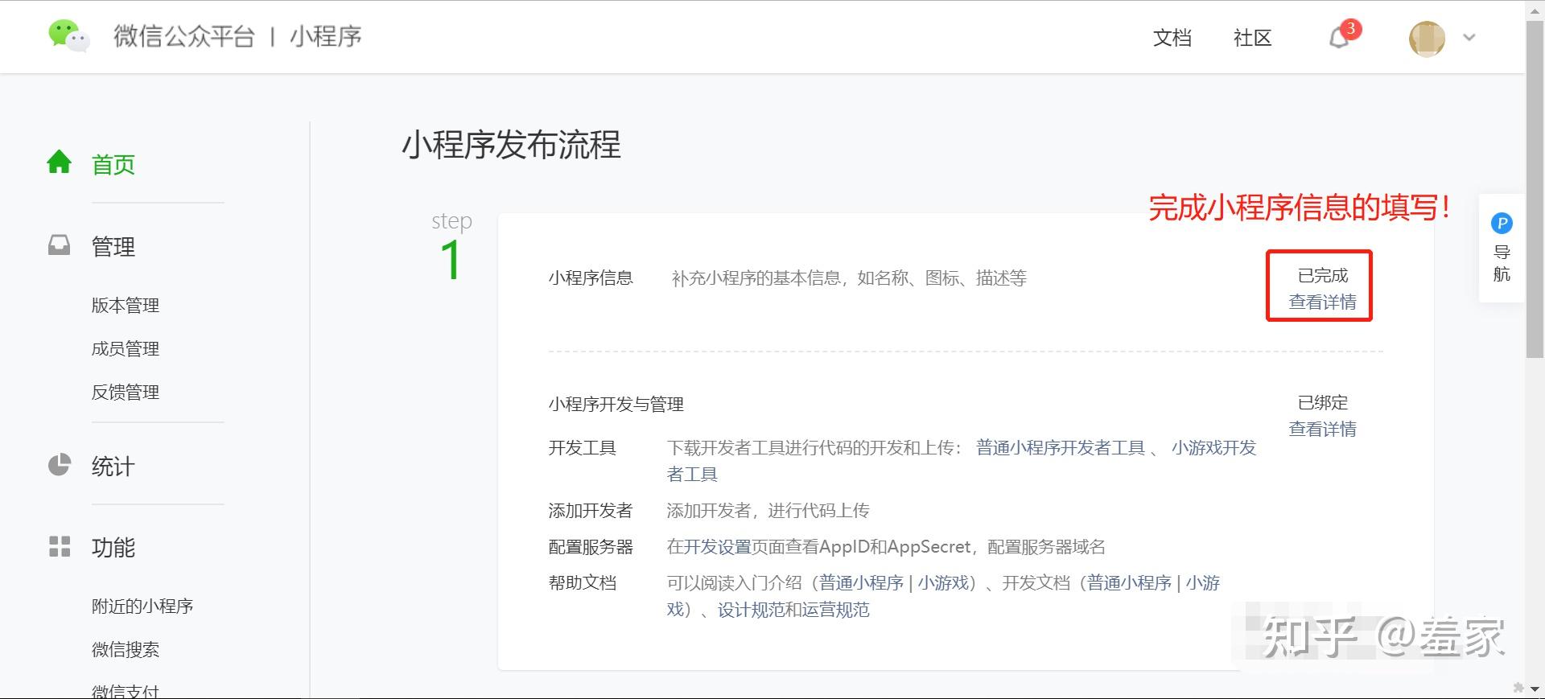Open 版本管理 in the sidebar
Image resolution: width=1545 pixels, height=699 pixels.
pyautogui.click(x=126, y=305)
